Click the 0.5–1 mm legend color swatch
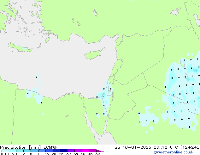Screen dimensions: 200x155 tap(13, 151)
